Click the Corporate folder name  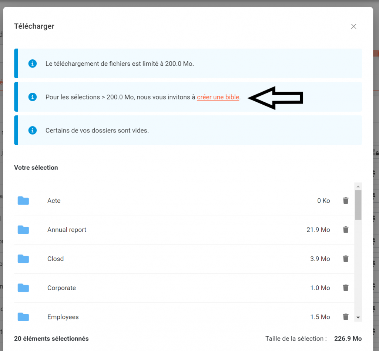pos(61,288)
